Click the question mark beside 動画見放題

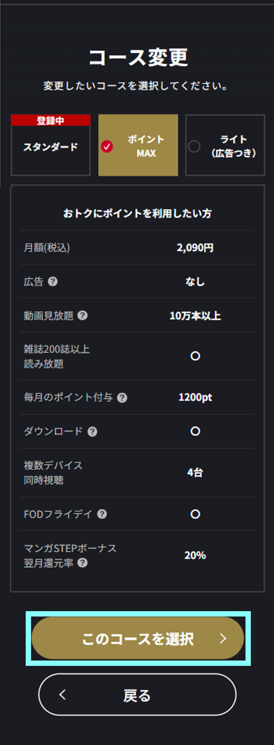tap(84, 316)
